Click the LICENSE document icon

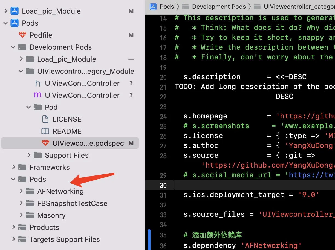[45, 119]
